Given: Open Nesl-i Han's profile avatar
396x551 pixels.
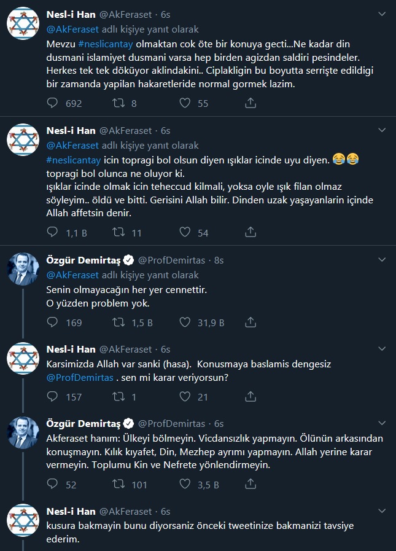Looking at the screenshot, I should [23, 19].
